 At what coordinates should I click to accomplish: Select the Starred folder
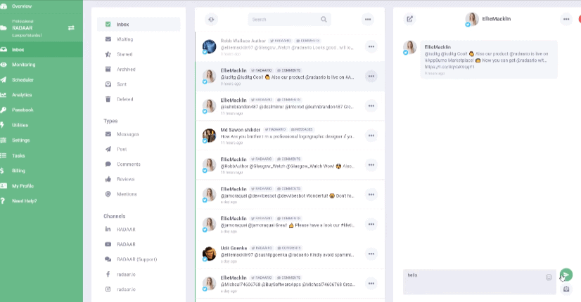124,54
